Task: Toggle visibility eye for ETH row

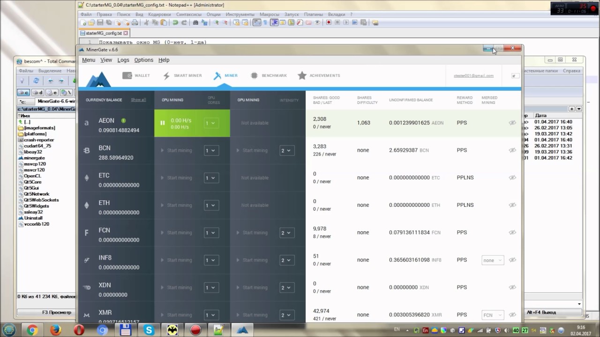Action: pyautogui.click(x=512, y=205)
